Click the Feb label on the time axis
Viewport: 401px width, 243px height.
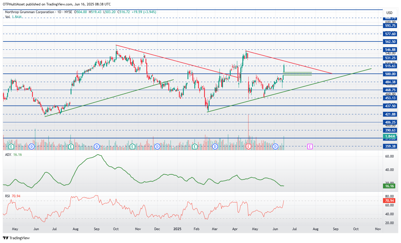point(196,229)
